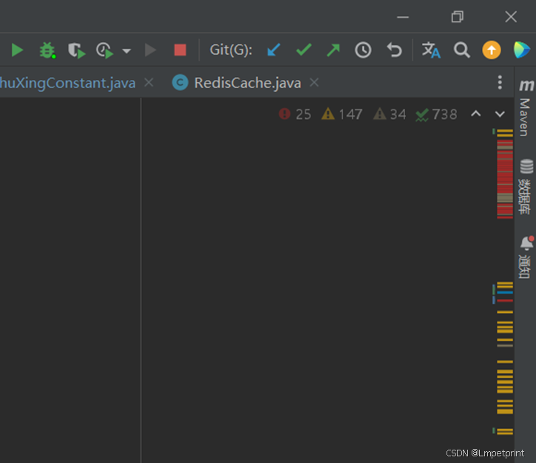
Task: Run with coverage using the shield icon
Action: coord(76,50)
